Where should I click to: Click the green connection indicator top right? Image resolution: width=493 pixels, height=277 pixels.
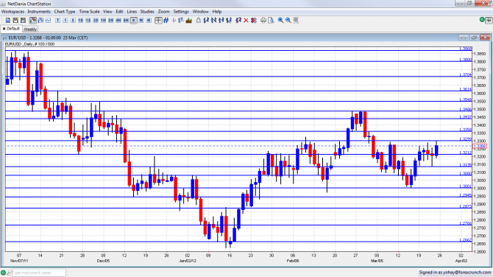point(482,20)
